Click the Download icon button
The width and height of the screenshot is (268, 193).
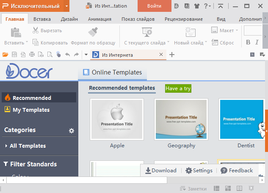[x=161, y=171]
